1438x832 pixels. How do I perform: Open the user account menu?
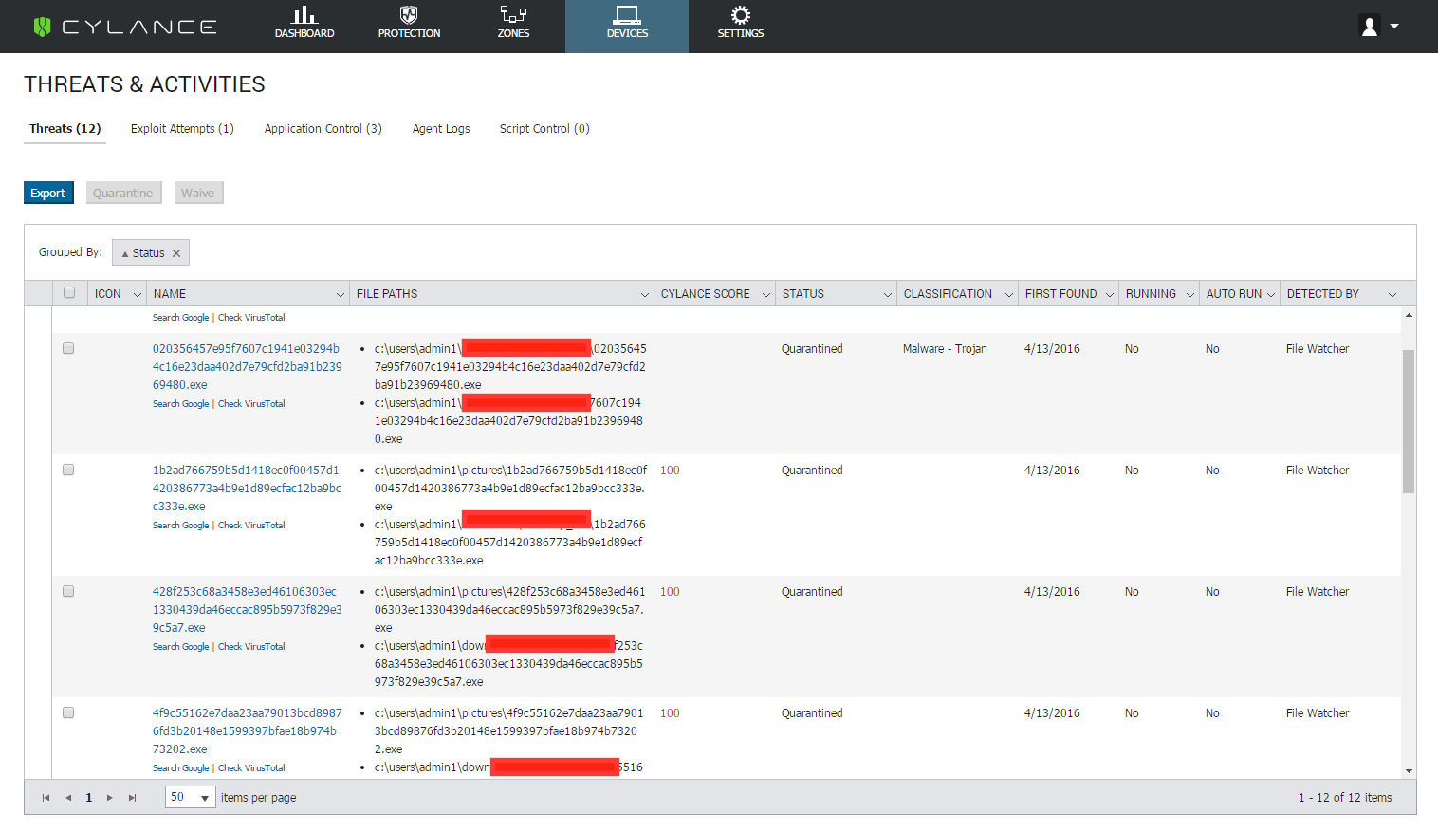coord(1379,27)
